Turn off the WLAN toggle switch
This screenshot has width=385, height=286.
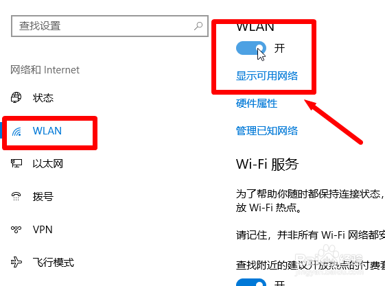coord(251,48)
